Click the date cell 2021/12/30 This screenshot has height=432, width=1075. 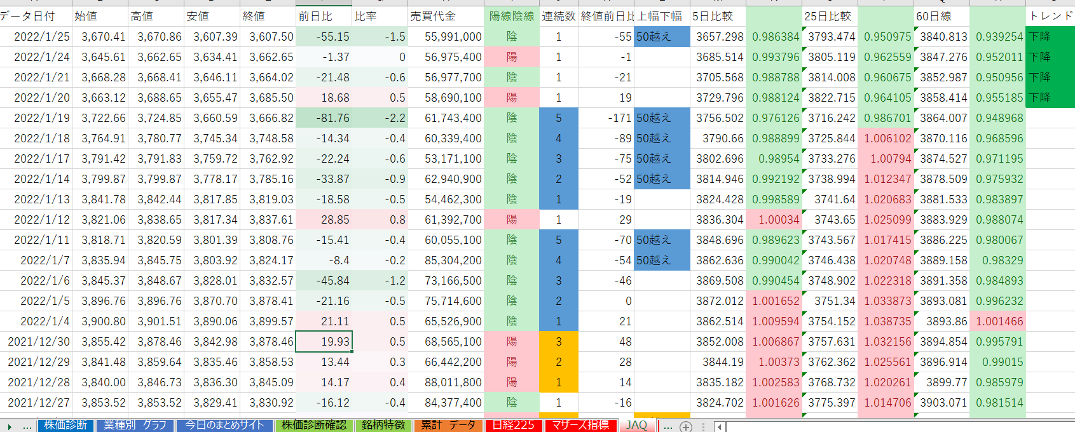[x=36, y=342]
